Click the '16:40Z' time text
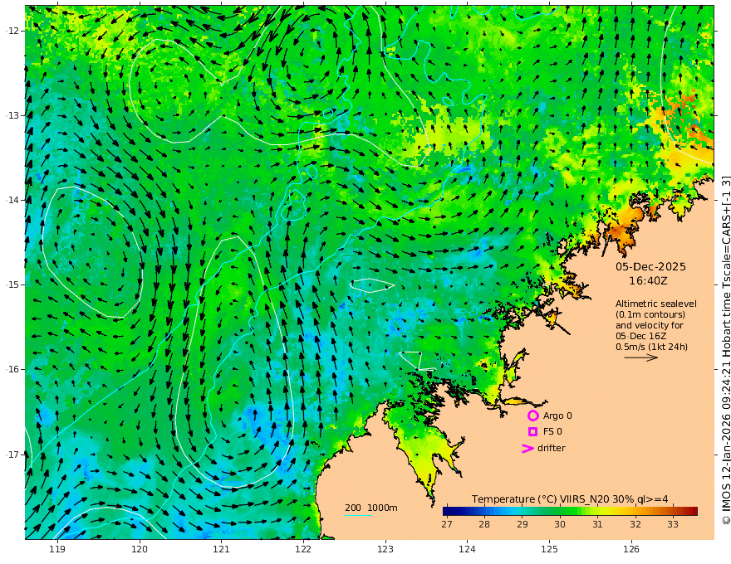This screenshot has height=564, width=731. pos(648,281)
